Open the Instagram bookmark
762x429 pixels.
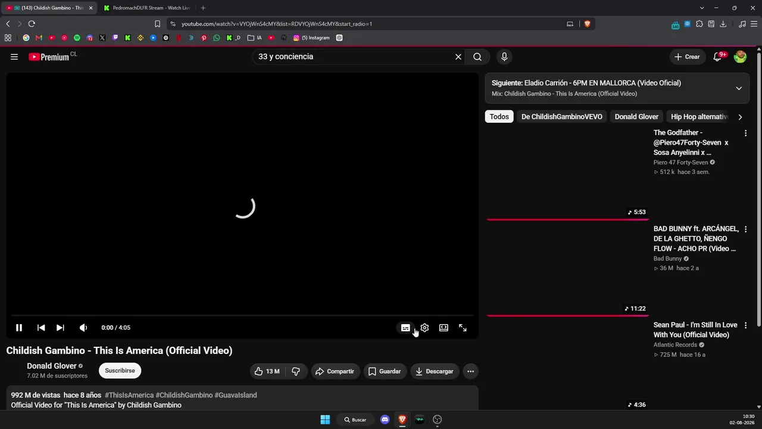(x=311, y=38)
